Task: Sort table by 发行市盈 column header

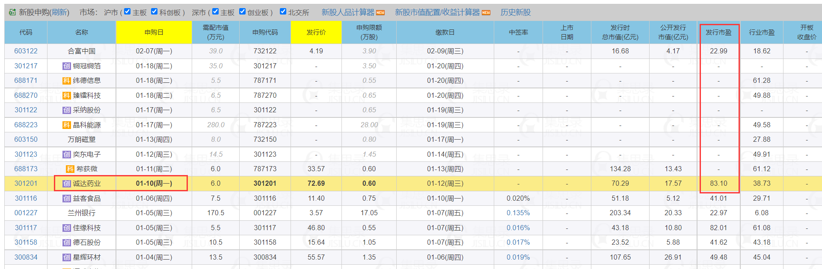Action: point(718,32)
